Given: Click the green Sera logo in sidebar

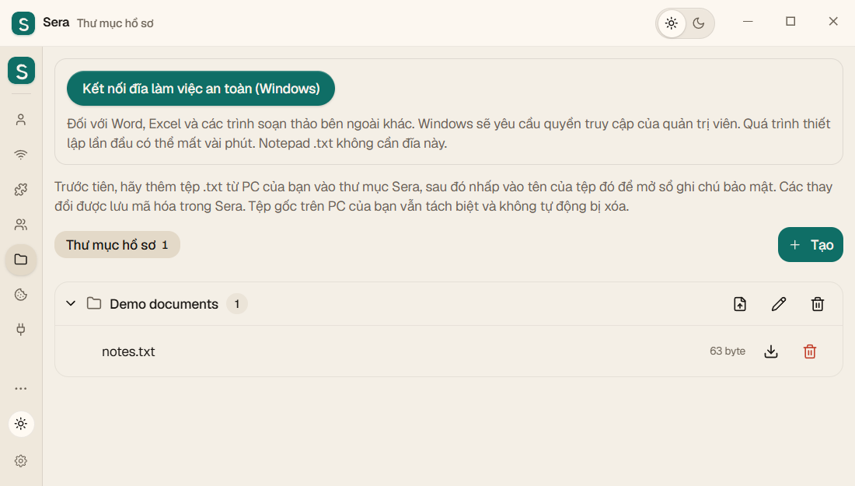Looking at the screenshot, I should click(21, 71).
